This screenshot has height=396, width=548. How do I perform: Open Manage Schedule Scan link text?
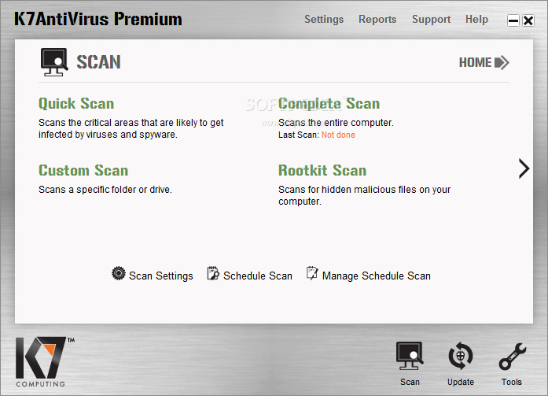pos(376,276)
